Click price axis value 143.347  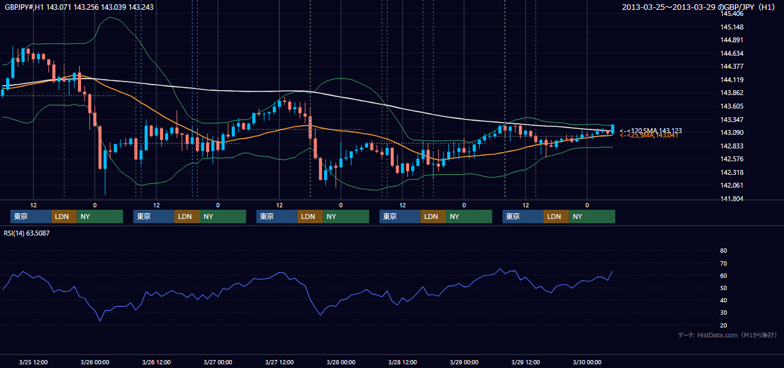tap(732, 120)
